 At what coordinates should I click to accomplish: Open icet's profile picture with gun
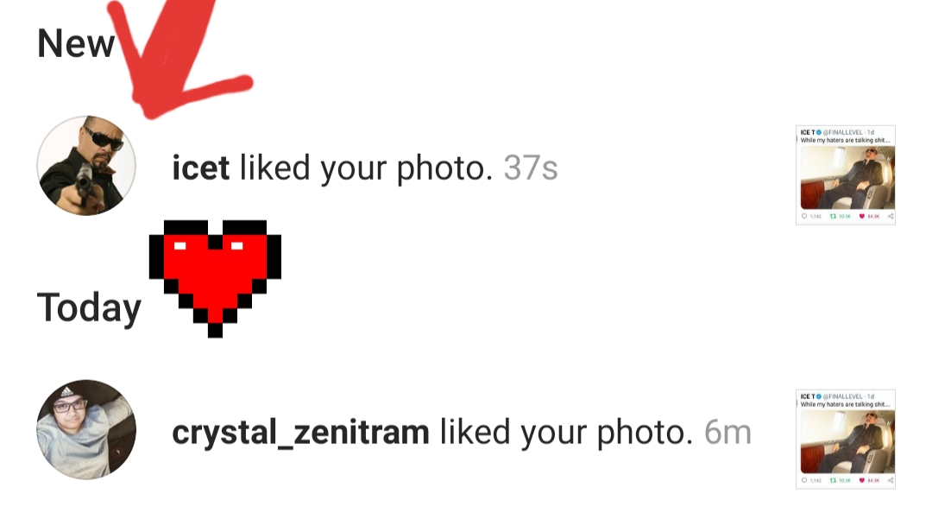(x=86, y=166)
